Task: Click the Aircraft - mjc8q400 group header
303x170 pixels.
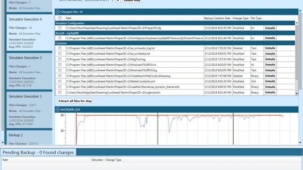Action: [x=175, y=33]
